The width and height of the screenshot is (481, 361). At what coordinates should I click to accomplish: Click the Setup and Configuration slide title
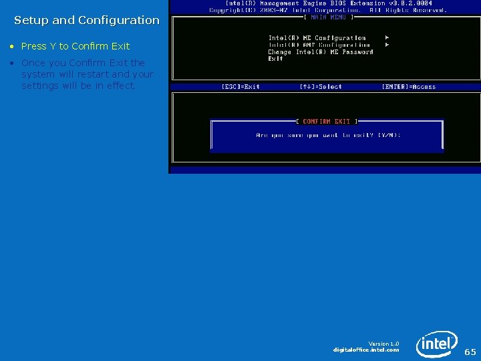(87, 20)
